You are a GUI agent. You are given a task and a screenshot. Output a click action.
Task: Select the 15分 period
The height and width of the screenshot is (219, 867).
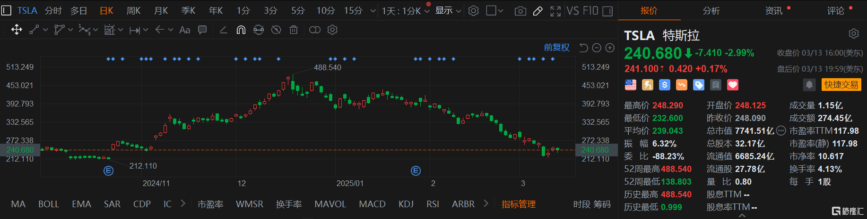click(353, 10)
